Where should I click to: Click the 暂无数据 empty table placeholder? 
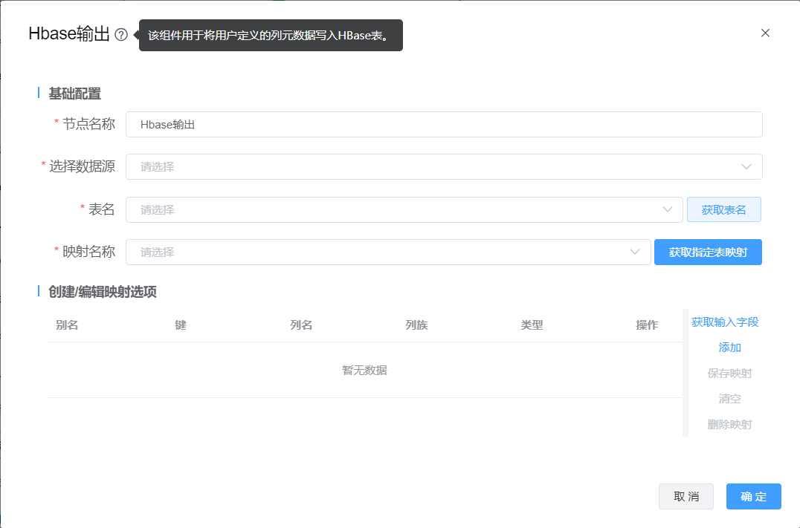pyautogui.click(x=364, y=371)
